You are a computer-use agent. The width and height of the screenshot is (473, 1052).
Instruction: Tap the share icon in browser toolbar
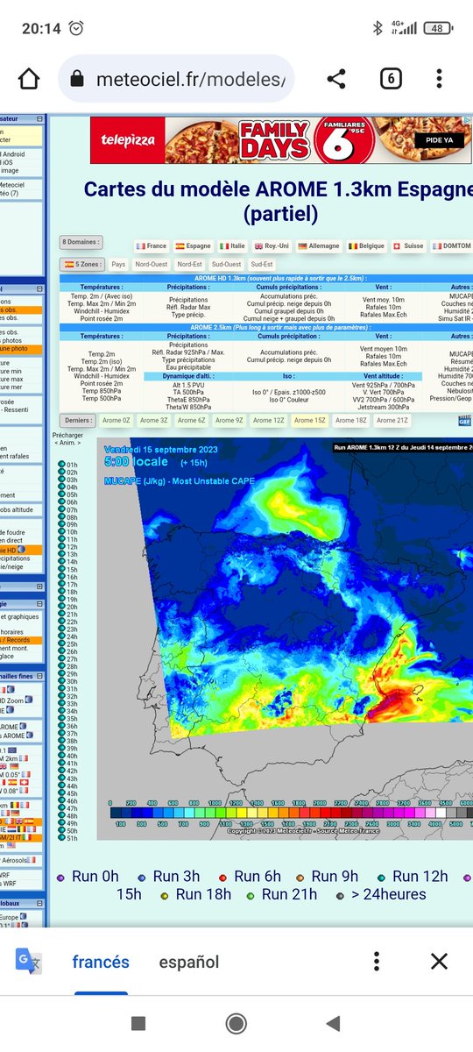pyautogui.click(x=336, y=80)
